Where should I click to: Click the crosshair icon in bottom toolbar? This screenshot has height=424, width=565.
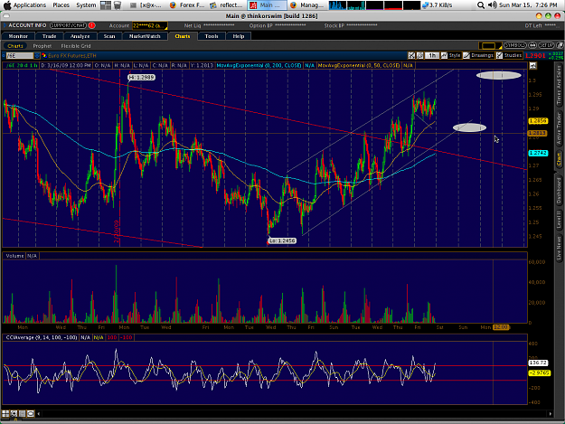click(x=14, y=413)
